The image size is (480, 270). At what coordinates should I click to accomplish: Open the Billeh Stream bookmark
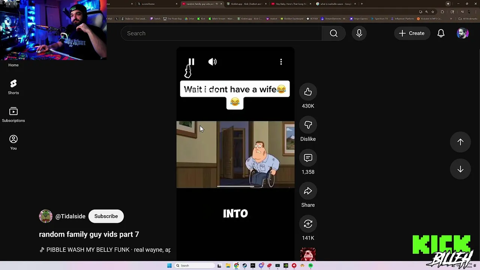pyautogui.click(x=221, y=19)
